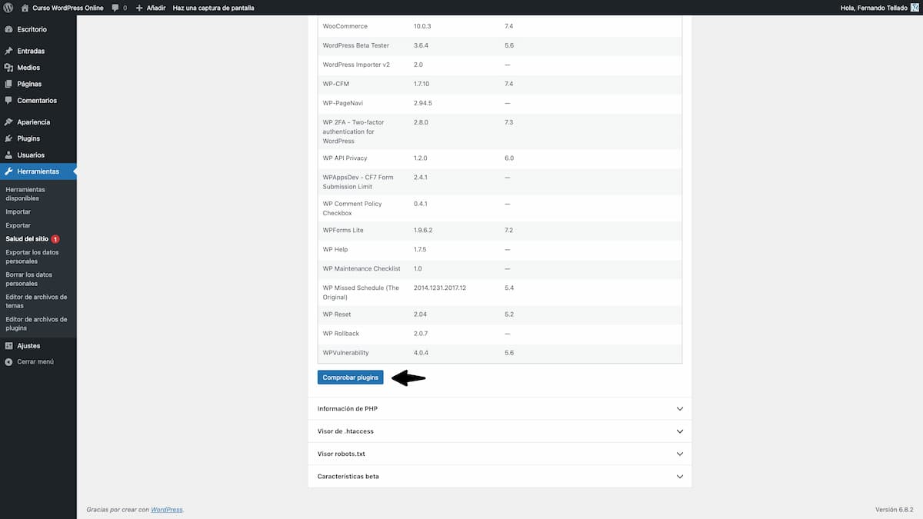Open Medios via its media icon
923x519 pixels.
8,67
